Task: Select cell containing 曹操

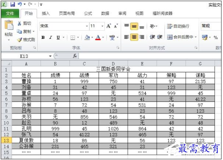Action: (x=26, y=81)
